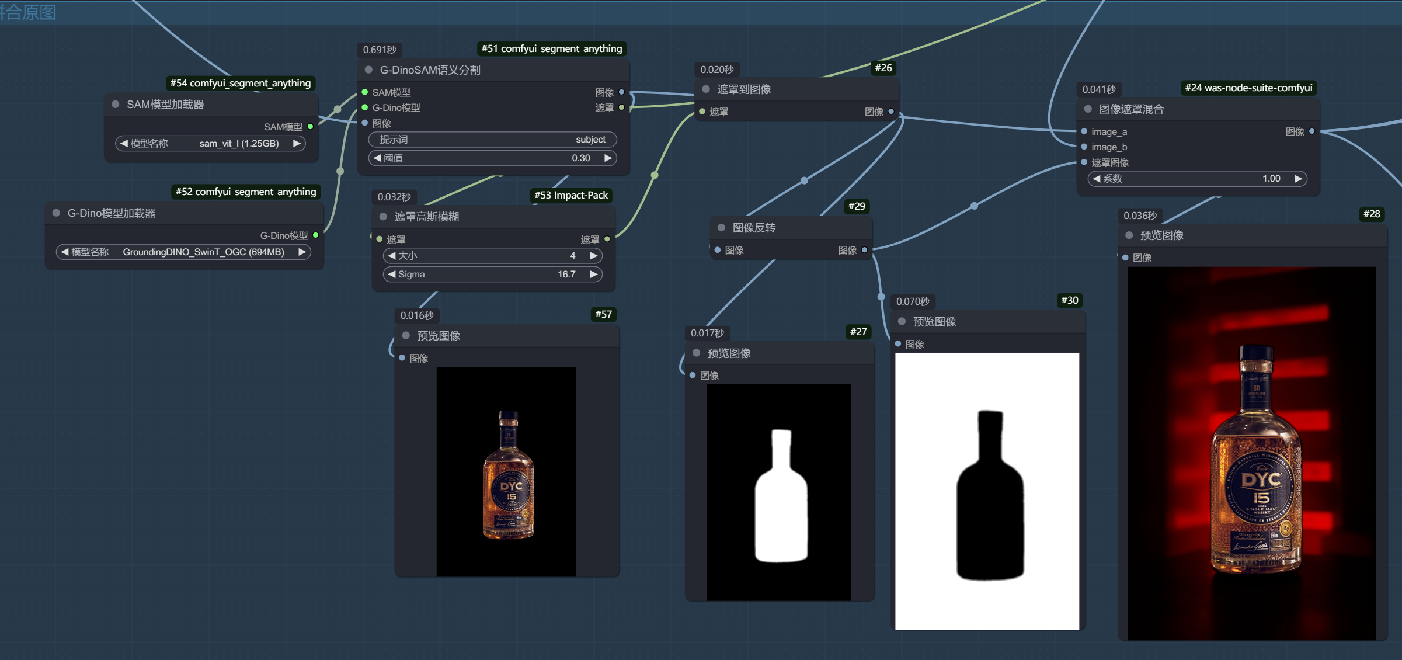Increase 大小 with the right arrow

coord(594,256)
